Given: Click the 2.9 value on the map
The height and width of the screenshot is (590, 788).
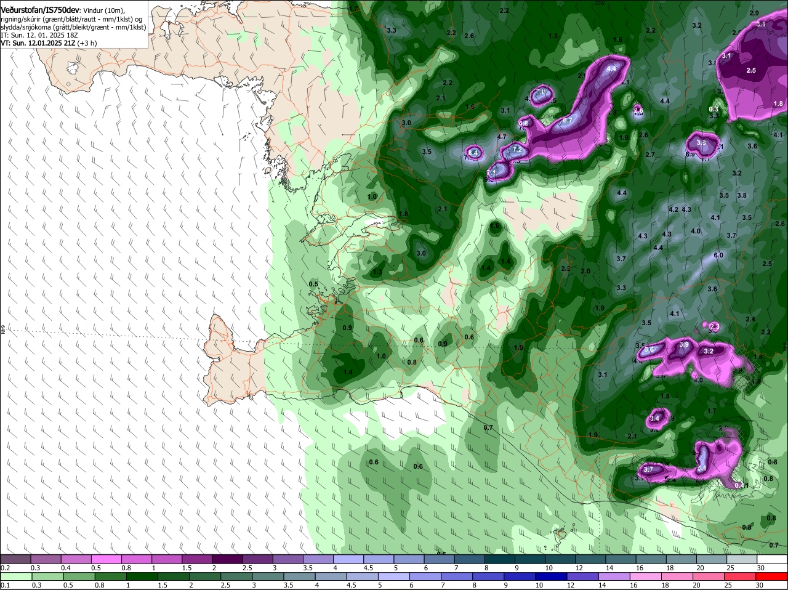Looking at the screenshot, I should (x=754, y=13).
